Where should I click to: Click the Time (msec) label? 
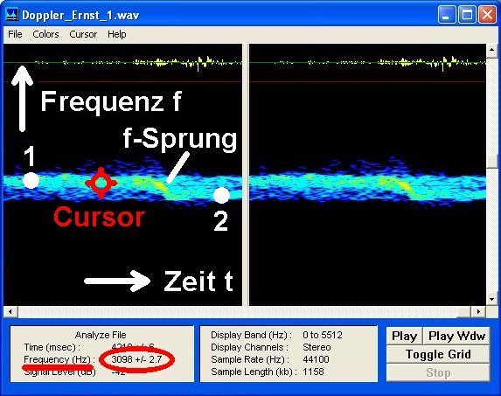coord(52,347)
